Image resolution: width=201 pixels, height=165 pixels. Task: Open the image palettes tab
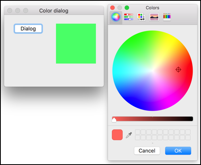[154, 17]
